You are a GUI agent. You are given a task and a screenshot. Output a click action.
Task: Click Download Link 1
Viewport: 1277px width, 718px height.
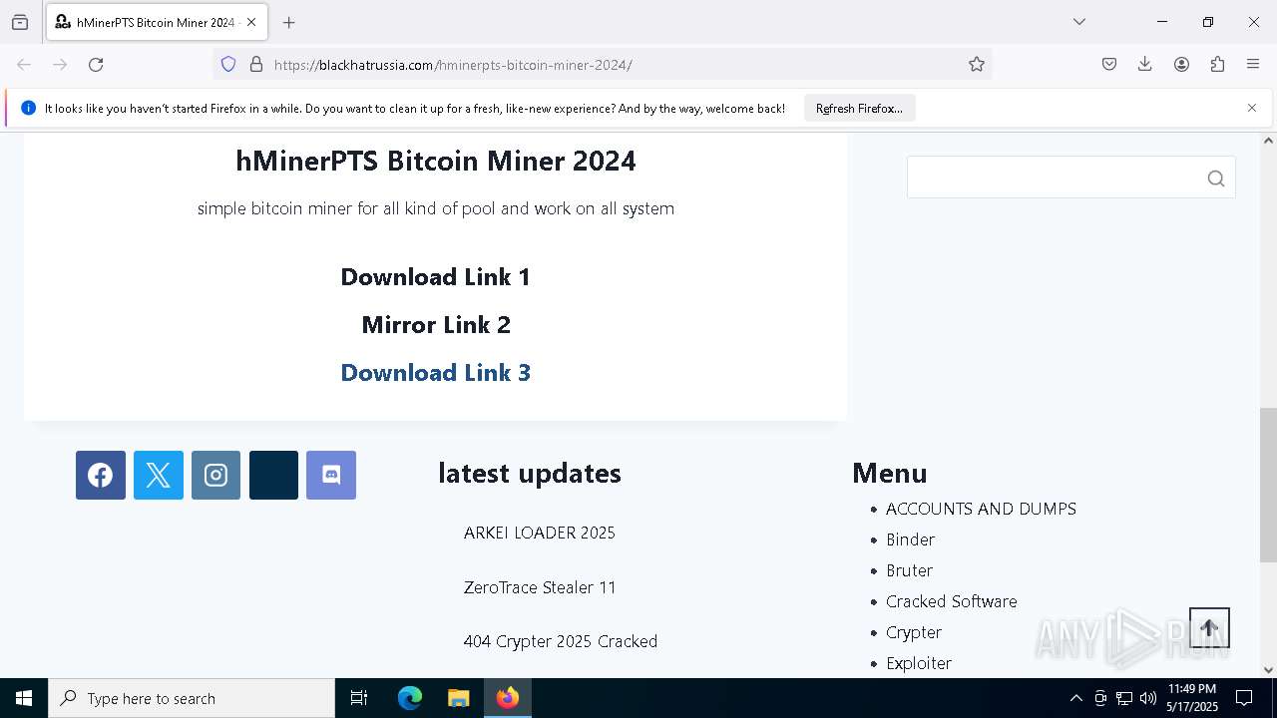point(436,277)
